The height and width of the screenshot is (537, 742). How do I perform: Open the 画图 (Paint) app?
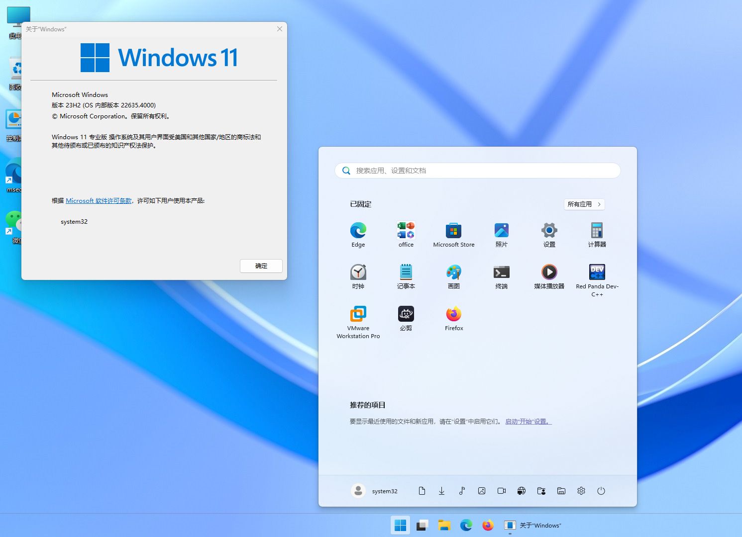[453, 272]
